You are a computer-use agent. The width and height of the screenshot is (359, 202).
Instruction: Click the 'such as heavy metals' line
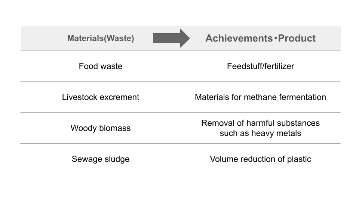260,133
